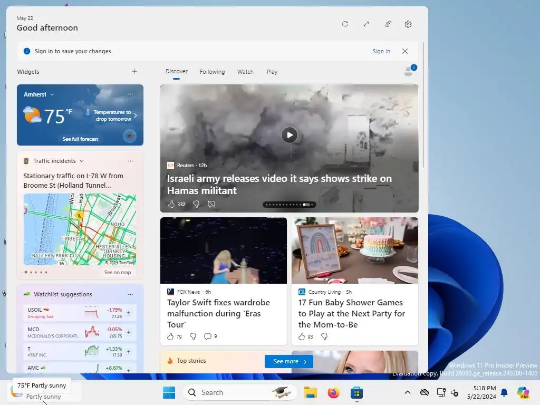
Task: Click the share icon beside the settings gear
Action: (x=388, y=24)
